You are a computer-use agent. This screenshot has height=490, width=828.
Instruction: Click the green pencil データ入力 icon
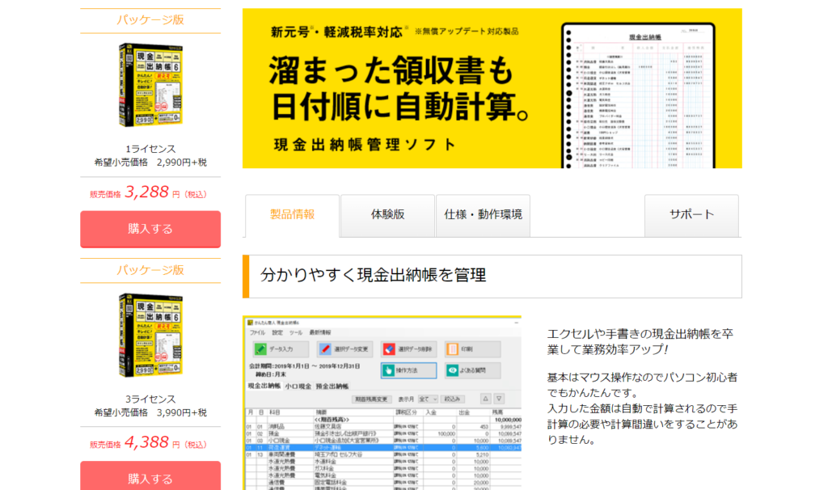click(260, 349)
